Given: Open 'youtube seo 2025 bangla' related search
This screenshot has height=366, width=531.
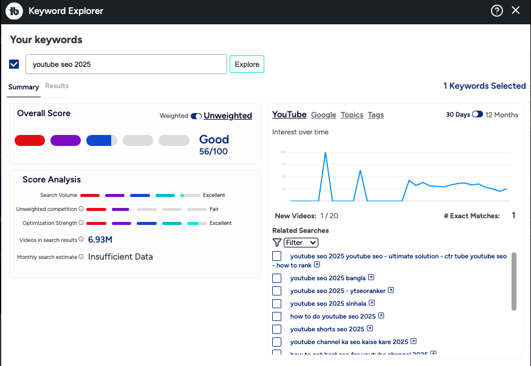Looking at the screenshot, I should point(328,278).
